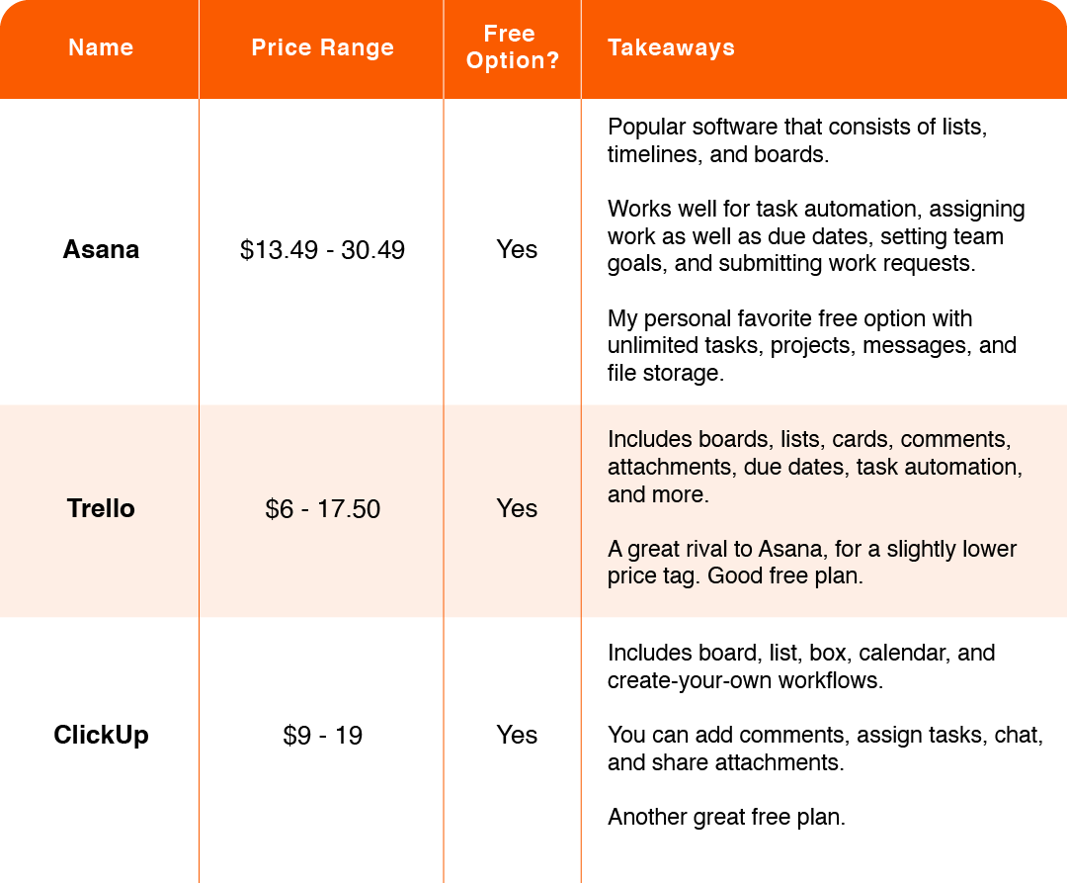Click the 'Popular software' paragraph for Asana

pos(796,140)
